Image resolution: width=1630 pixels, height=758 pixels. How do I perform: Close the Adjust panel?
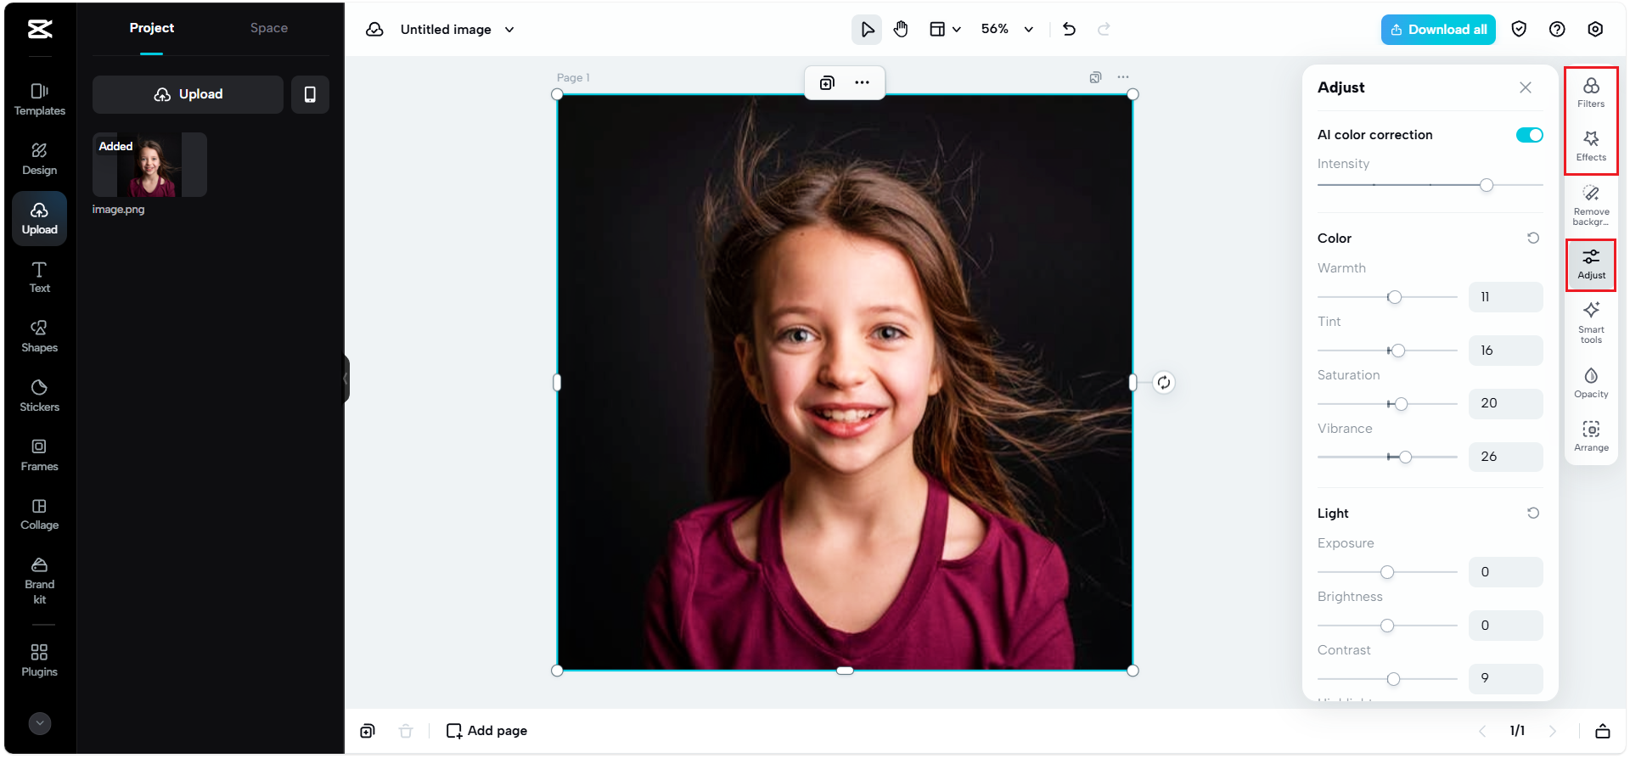[1526, 87]
